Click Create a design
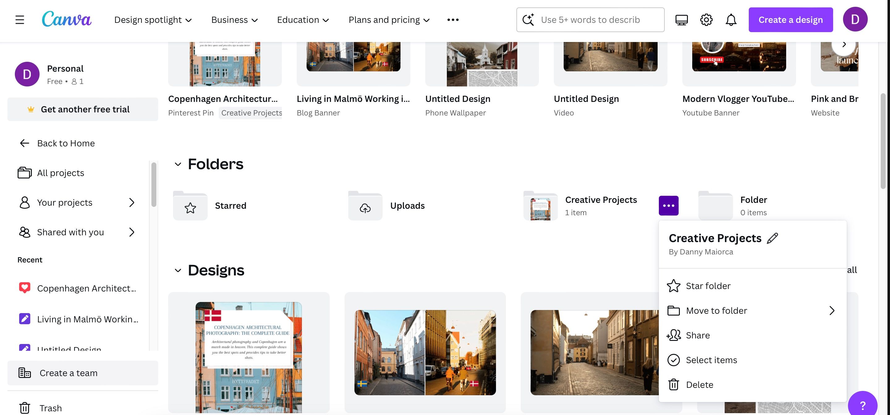Viewport: 890px width, 415px height. click(x=791, y=20)
